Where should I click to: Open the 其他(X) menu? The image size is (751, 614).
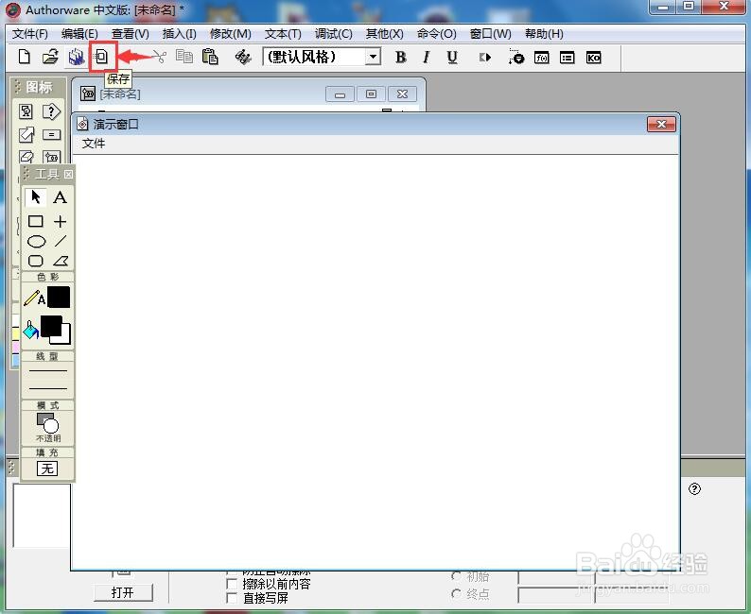[385, 34]
